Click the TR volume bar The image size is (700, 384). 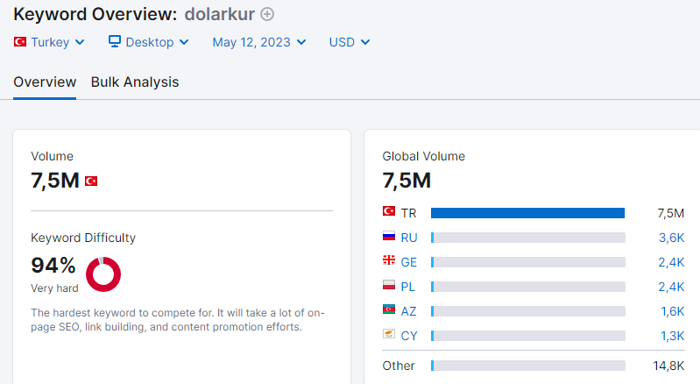(527, 213)
